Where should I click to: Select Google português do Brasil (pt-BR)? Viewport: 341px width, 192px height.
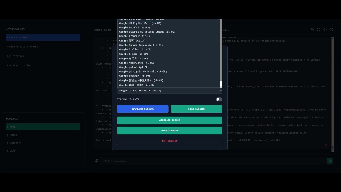(x=168, y=71)
